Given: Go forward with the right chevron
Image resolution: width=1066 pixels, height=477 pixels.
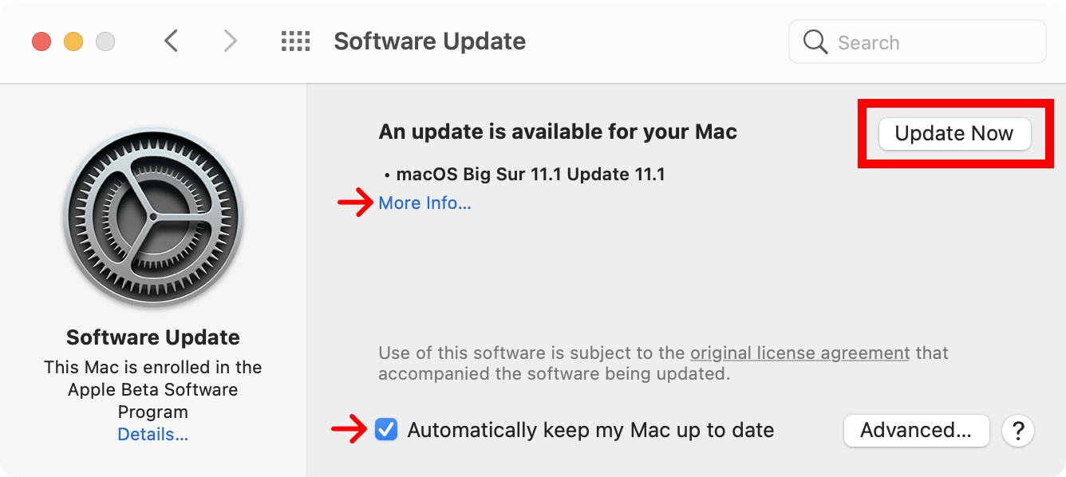Looking at the screenshot, I should tap(230, 41).
